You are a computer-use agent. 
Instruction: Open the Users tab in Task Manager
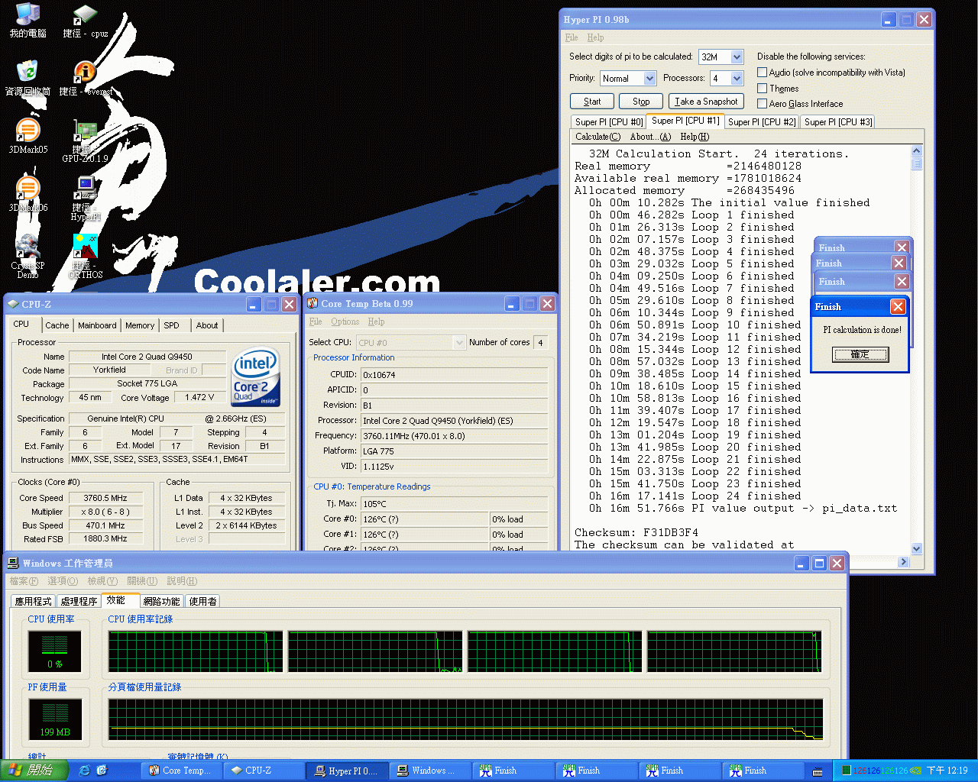coord(202,602)
